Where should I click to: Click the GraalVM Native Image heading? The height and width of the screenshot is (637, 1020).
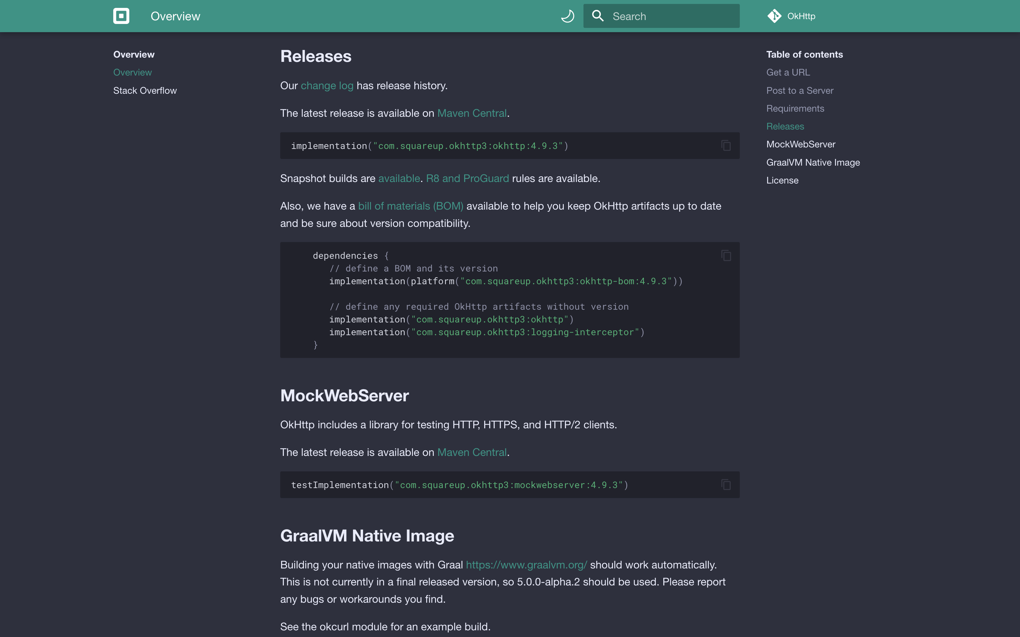tap(367, 535)
